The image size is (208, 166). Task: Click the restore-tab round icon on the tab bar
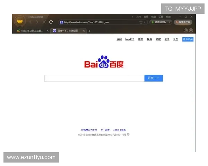click(x=186, y=30)
